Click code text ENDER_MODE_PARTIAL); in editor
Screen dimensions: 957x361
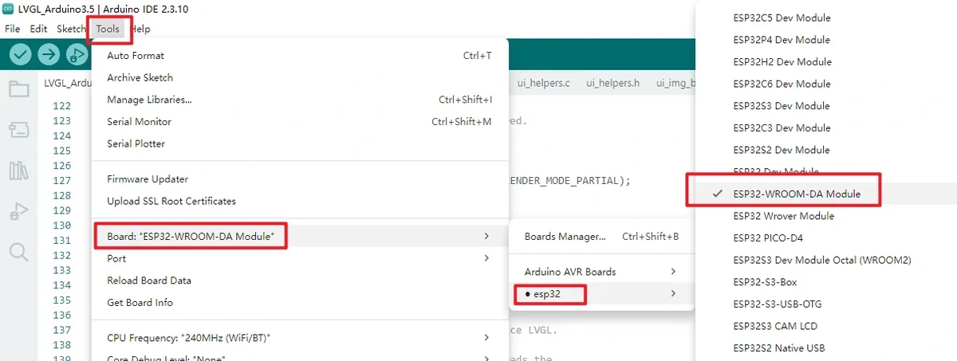569,181
